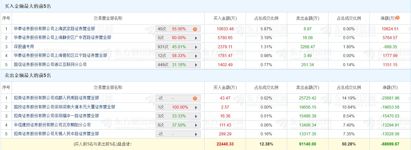This screenshot has height=150, width=411.
Task: Open 招商证券深圳福中一路证券营业部 link
Action: tap(56, 116)
